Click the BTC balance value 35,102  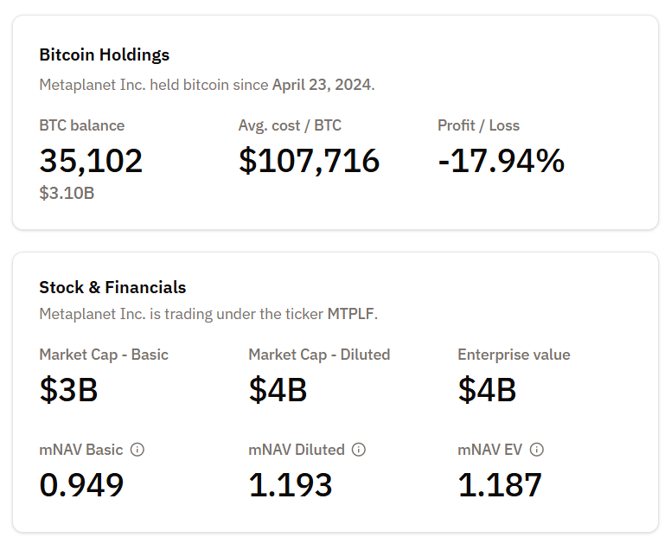91,161
